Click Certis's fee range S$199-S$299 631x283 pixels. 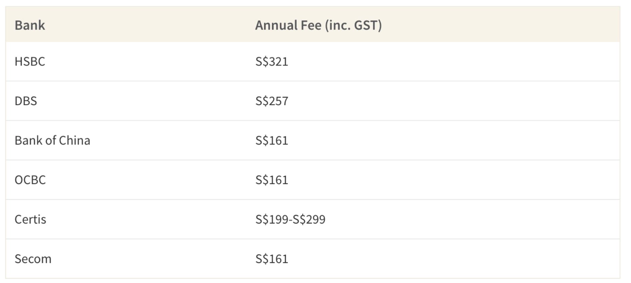pos(290,219)
